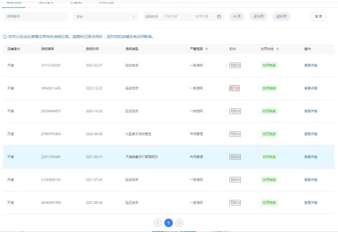
Task: Click the 今天 quick date filter
Action: 237,17
